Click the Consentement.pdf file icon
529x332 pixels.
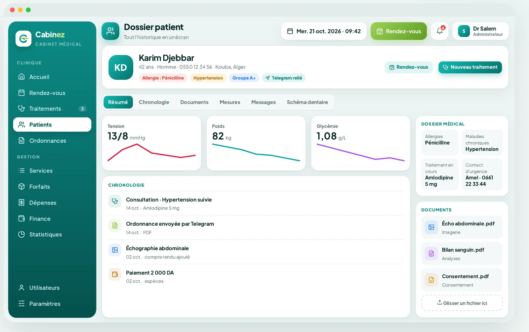click(431, 280)
